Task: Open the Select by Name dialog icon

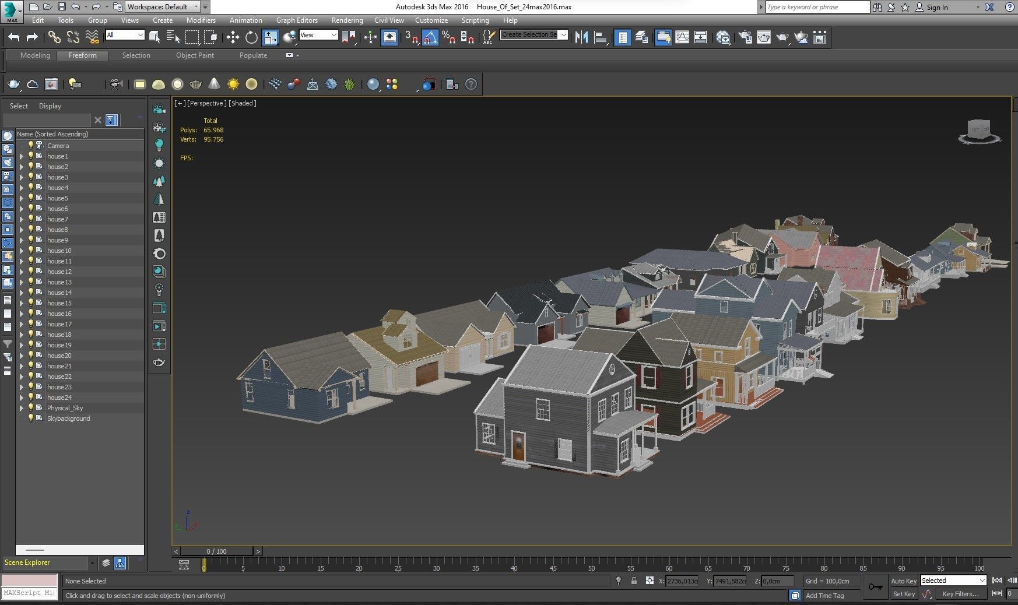Action: click(x=173, y=37)
